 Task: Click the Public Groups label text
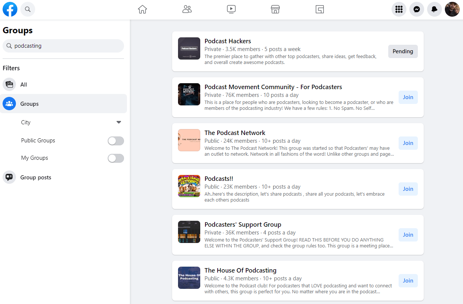(x=38, y=141)
